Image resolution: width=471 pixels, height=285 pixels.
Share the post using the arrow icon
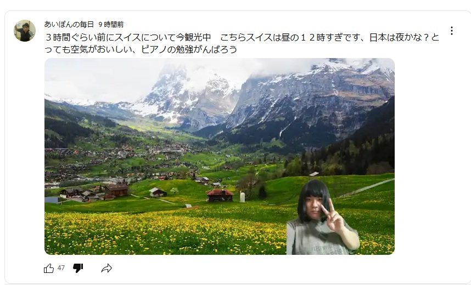(106, 268)
